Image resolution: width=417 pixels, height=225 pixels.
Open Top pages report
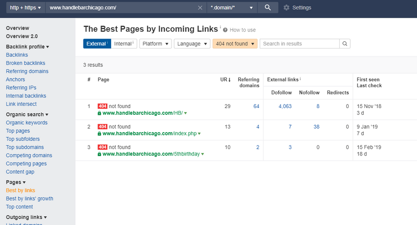18,131
